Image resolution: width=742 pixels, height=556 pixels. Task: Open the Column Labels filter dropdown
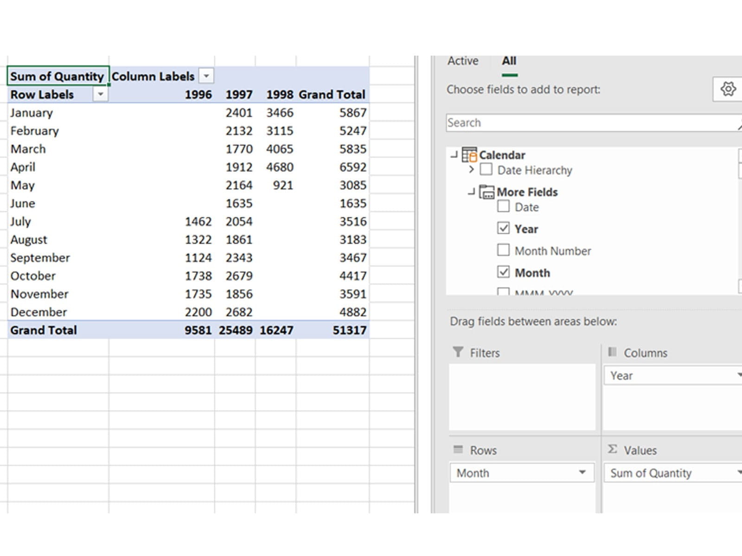click(x=206, y=76)
